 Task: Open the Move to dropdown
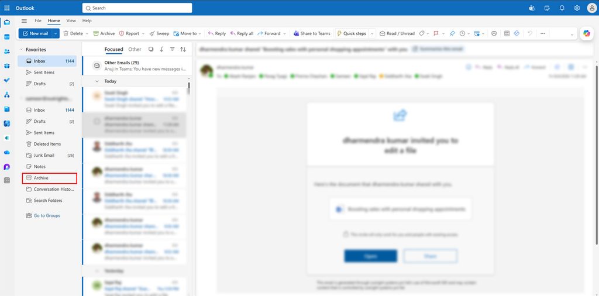[x=187, y=33]
